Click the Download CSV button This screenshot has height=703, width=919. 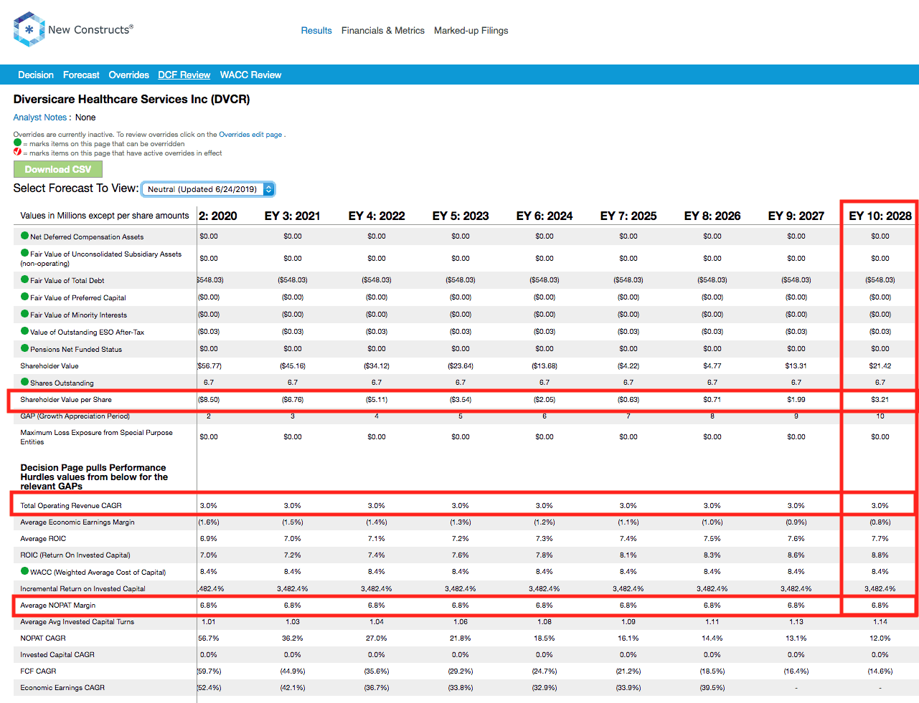tap(58, 169)
